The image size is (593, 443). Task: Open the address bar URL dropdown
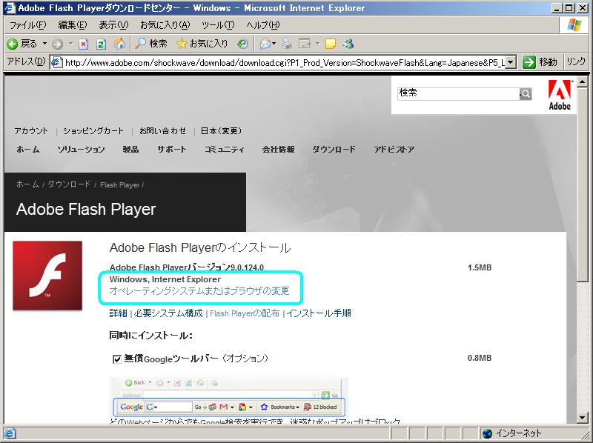(x=511, y=62)
